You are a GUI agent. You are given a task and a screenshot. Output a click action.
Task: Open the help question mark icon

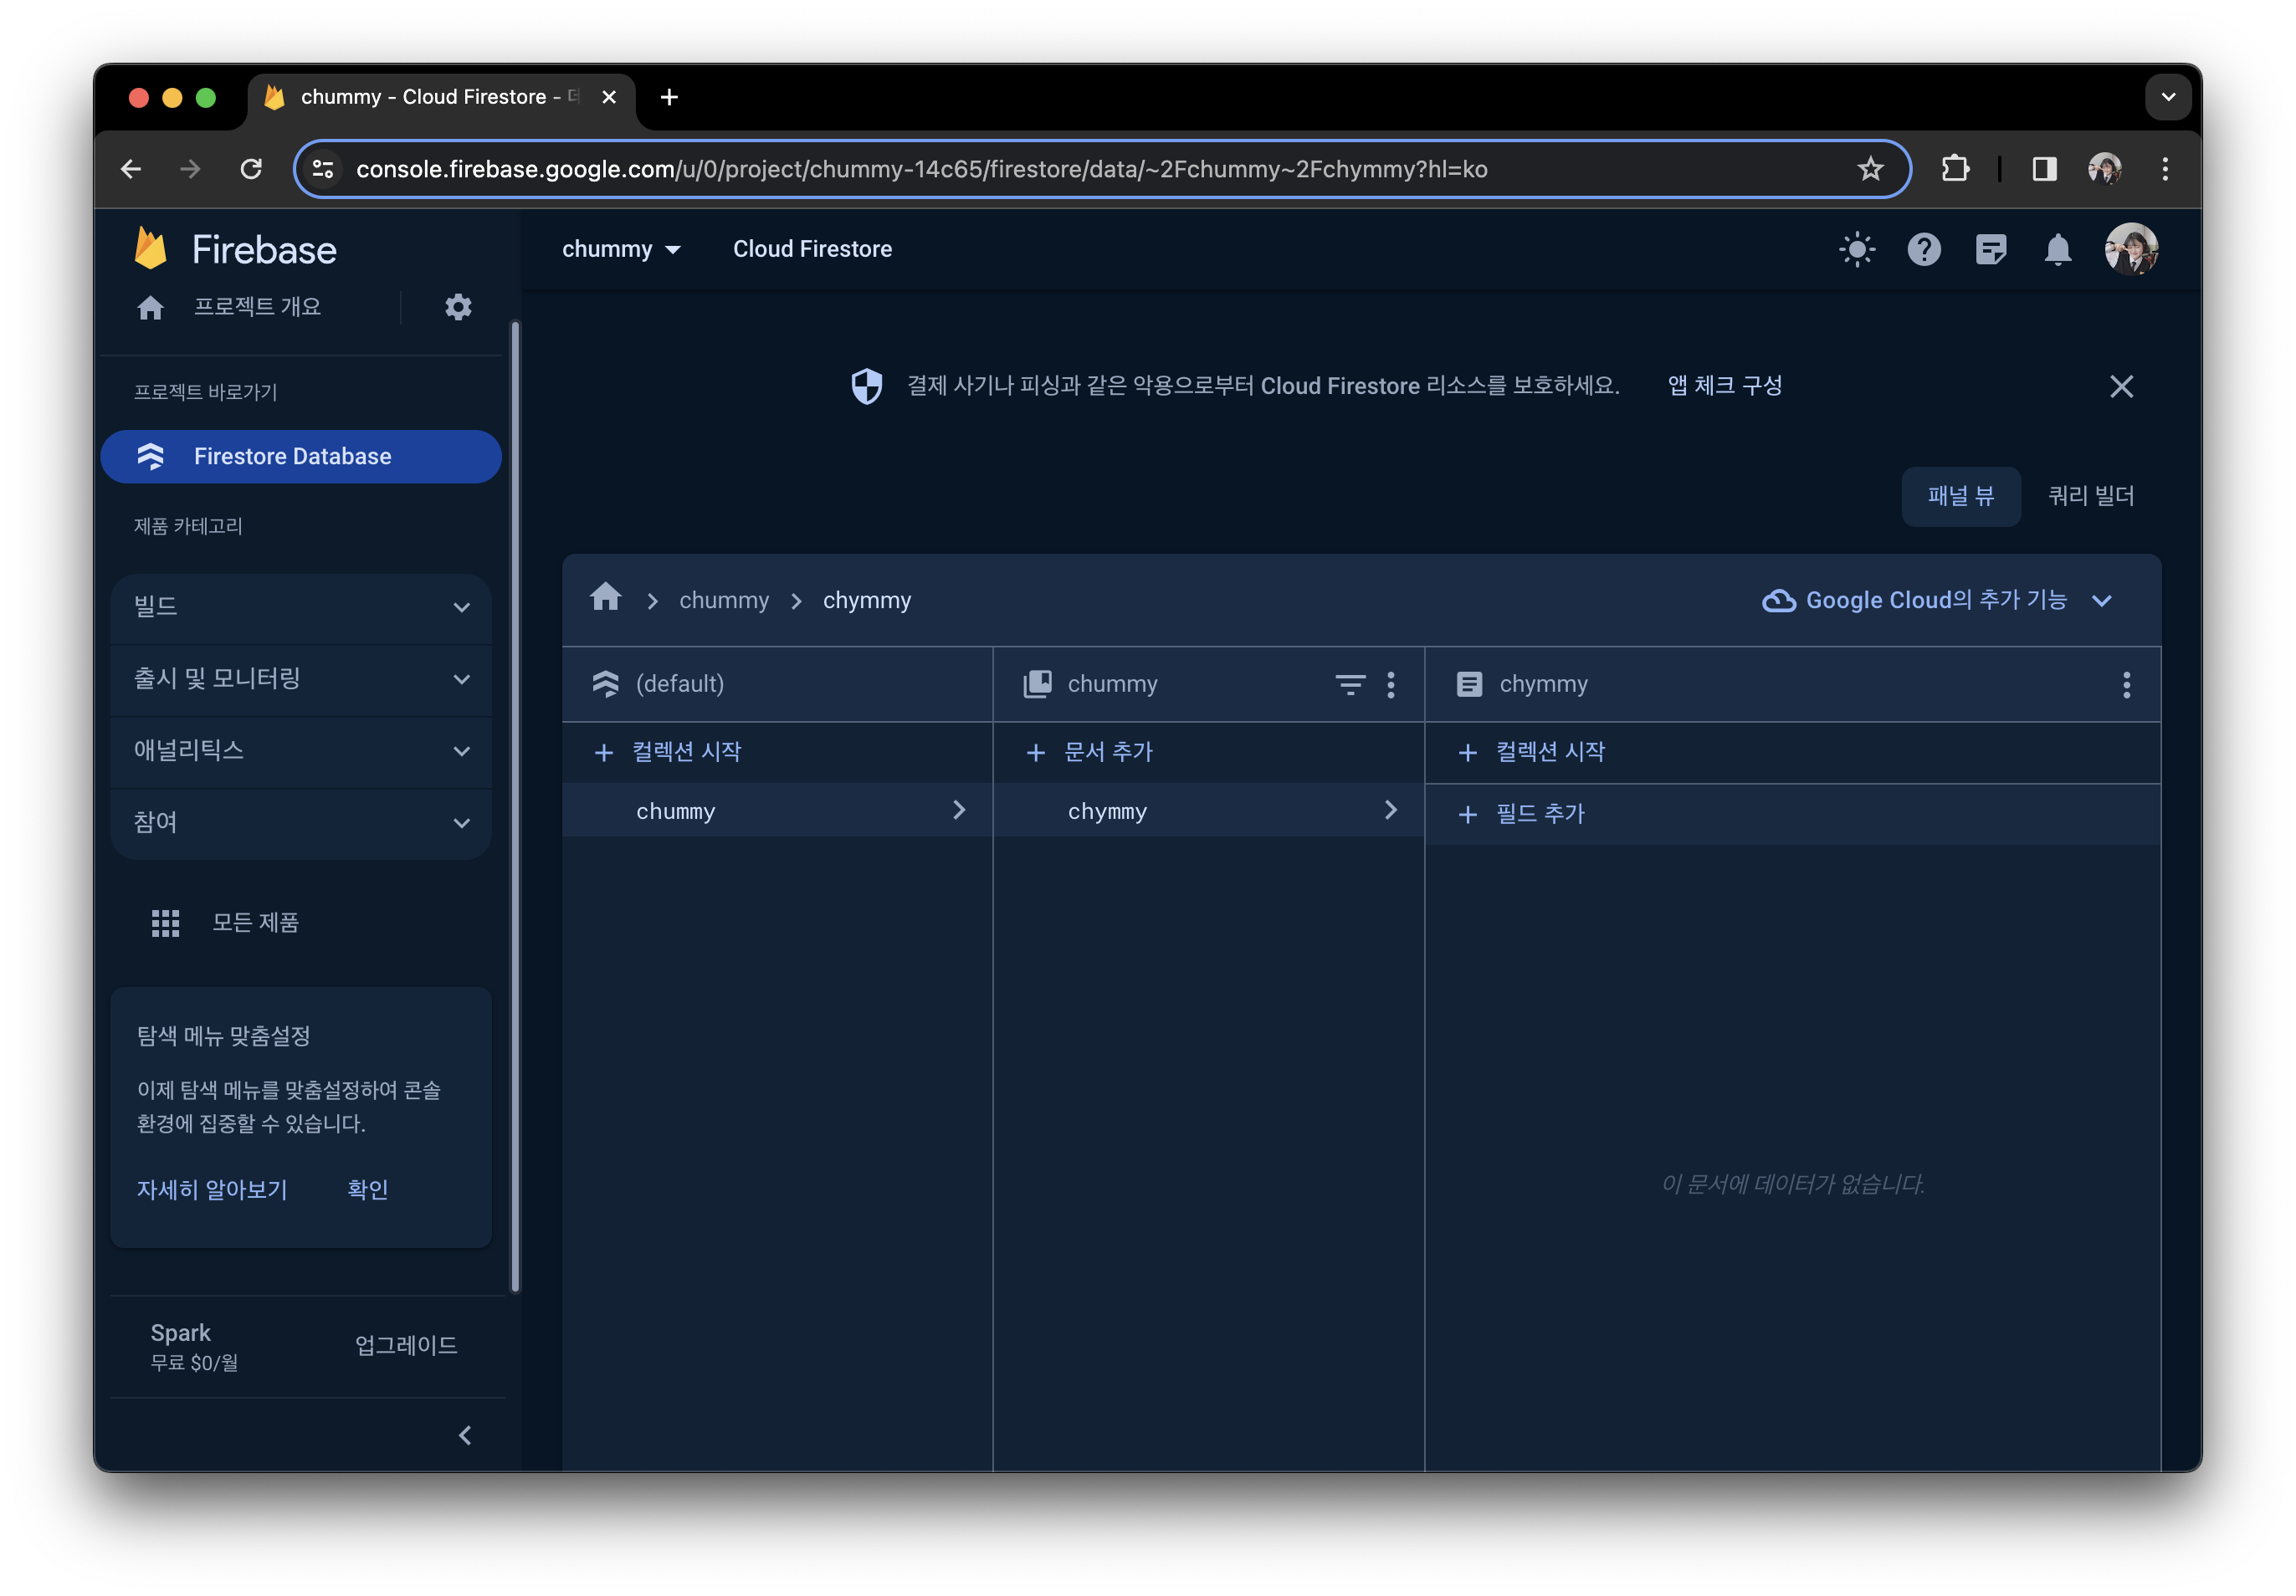(x=1924, y=249)
